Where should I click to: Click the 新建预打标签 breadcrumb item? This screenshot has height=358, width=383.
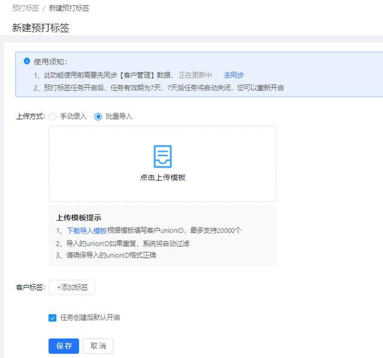pyautogui.click(x=69, y=8)
